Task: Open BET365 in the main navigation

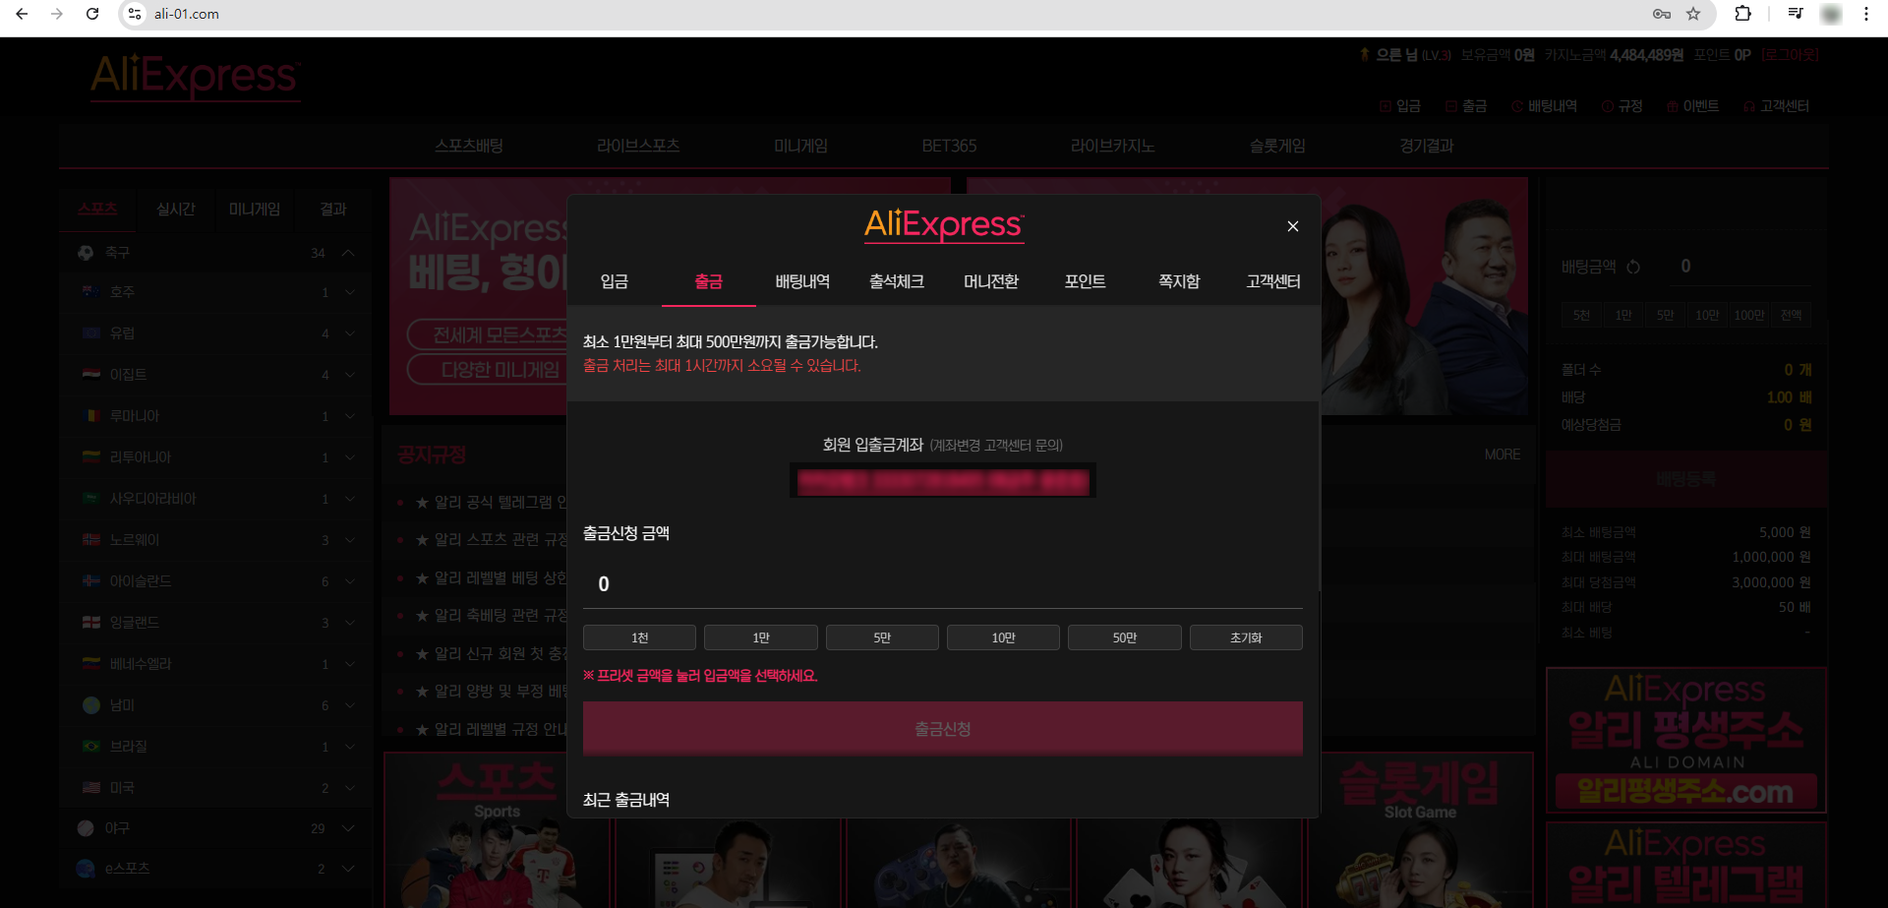Action: [949, 146]
